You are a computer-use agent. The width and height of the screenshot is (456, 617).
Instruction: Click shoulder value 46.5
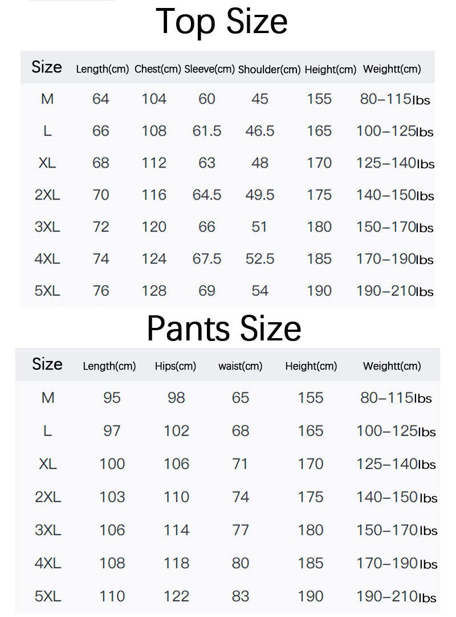pos(260,131)
